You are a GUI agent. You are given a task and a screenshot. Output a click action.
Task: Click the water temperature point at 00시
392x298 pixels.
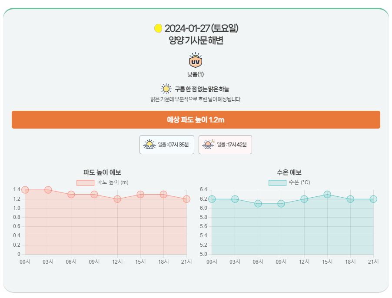pos(212,199)
